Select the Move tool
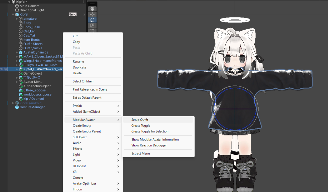 pyautogui.click(x=92, y=14)
